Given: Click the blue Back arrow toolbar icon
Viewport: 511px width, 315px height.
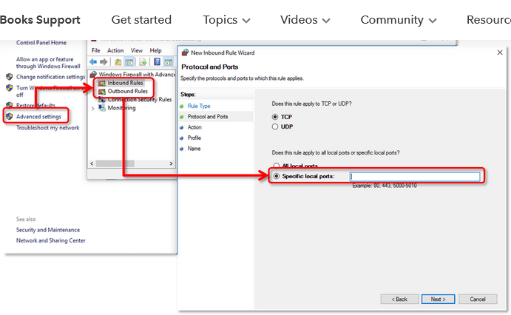Looking at the screenshot, I should coord(93,61).
